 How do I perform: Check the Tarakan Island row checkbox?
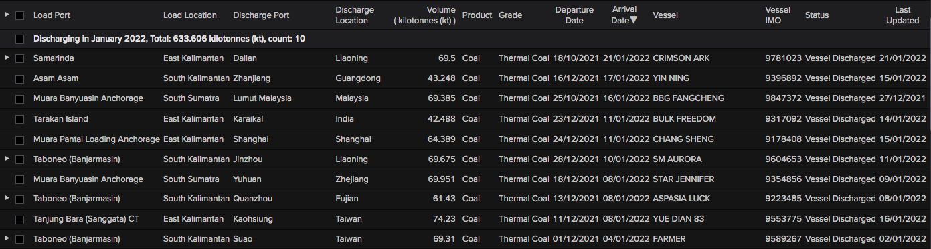pos(19,119)
